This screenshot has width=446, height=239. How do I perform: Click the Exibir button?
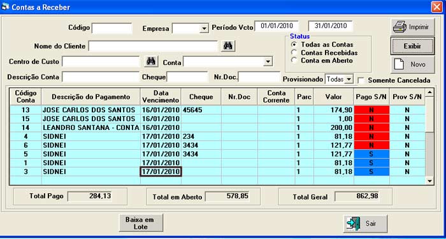(x=412, y=46)
